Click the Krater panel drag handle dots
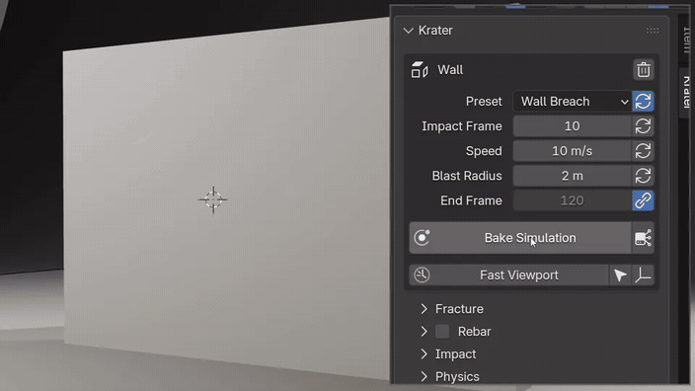The image size is (695, 391). tap(653, 31)
